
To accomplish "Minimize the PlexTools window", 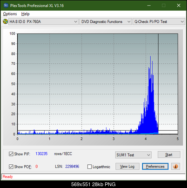I will [149, 6].
